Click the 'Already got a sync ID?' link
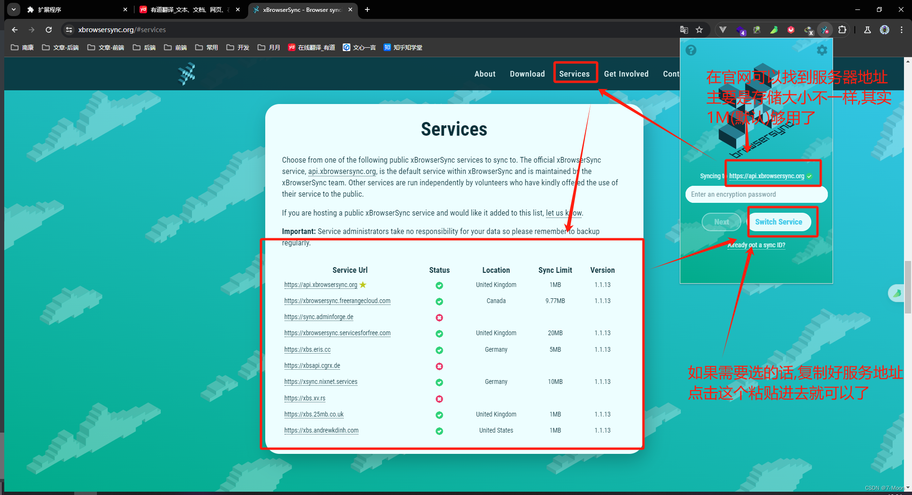912x495 pixels. coord(756,245)
